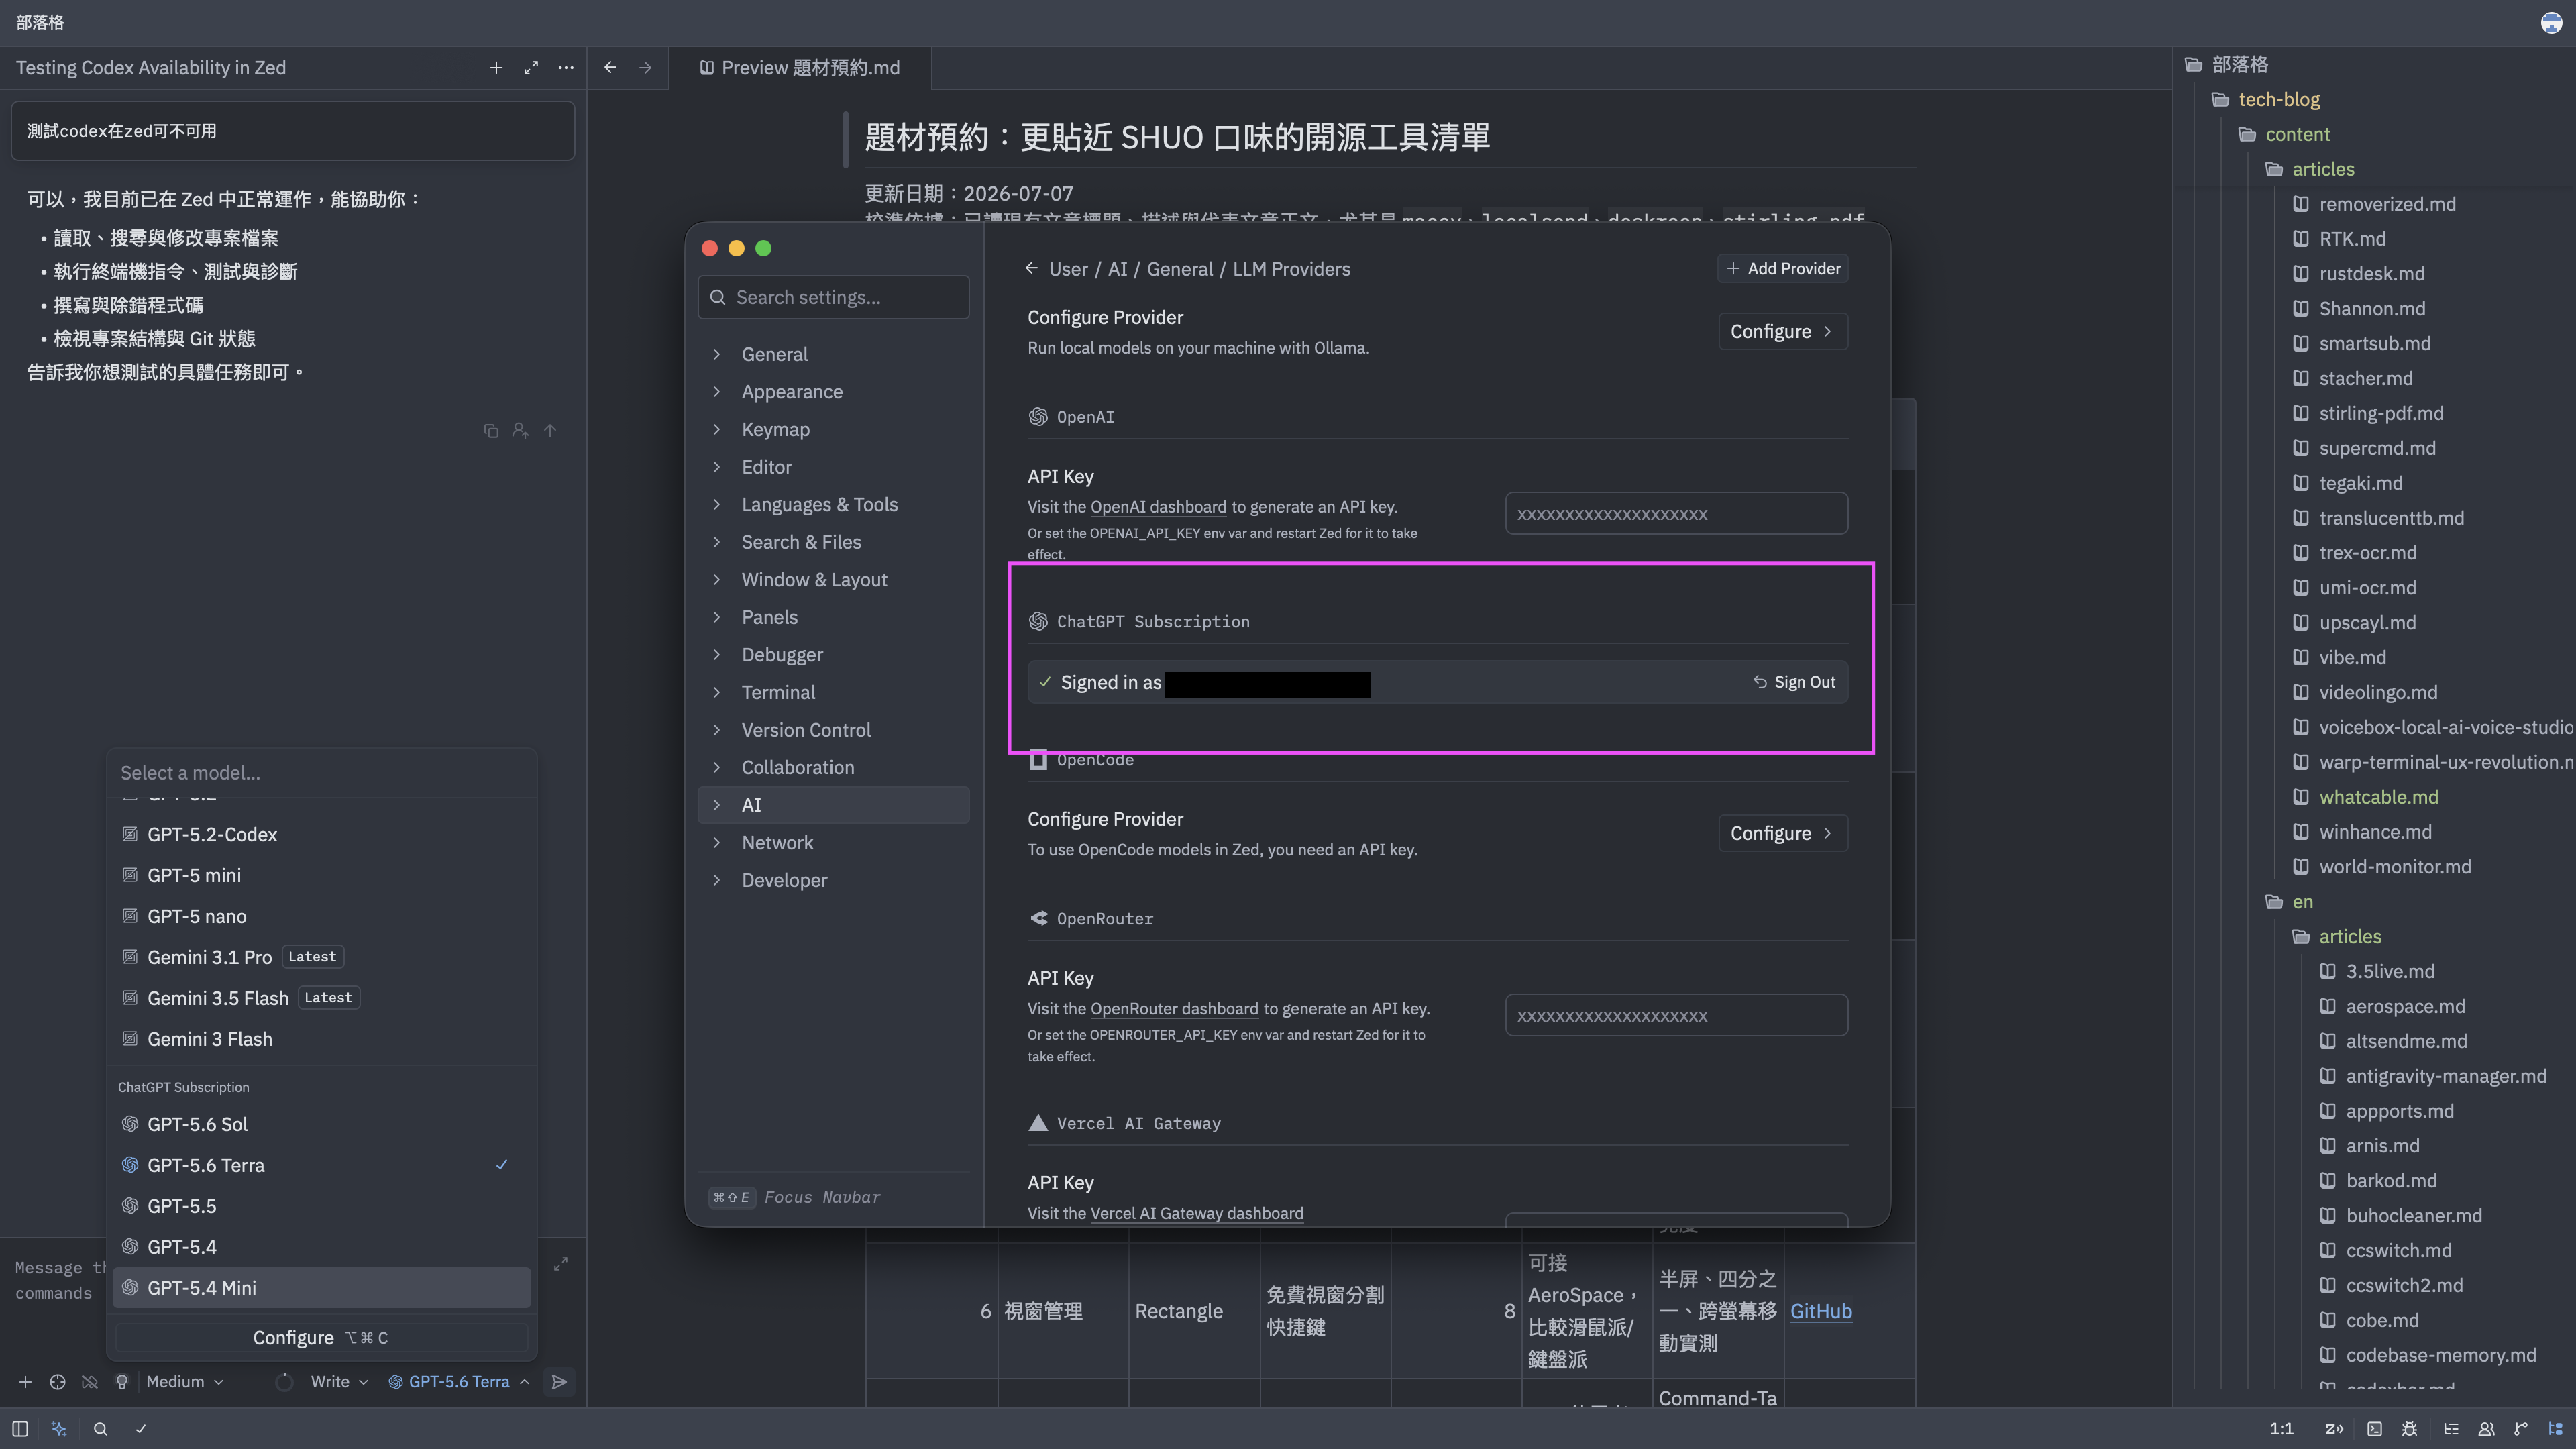
Task: Click the Zed edit prediction icon
Action: [x=2334, y=1428]
